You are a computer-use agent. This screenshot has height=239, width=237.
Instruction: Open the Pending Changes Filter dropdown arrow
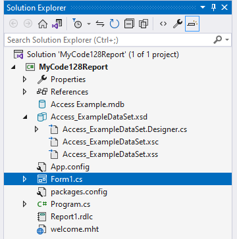point(89,24)
